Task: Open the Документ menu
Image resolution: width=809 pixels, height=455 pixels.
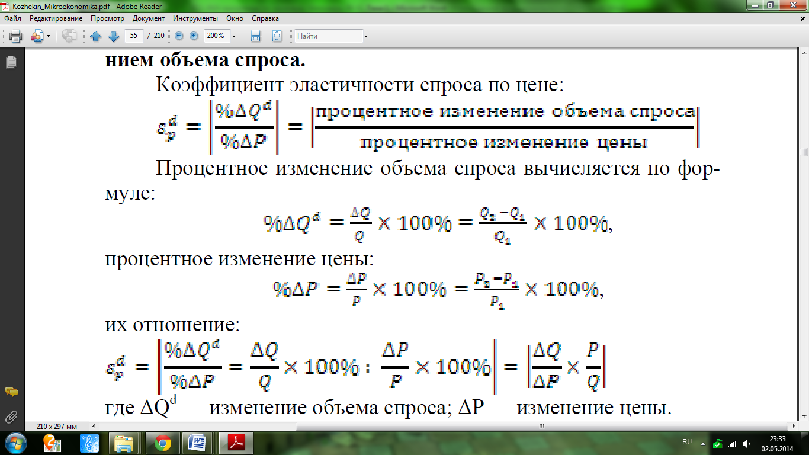Action: click(149, 18)
